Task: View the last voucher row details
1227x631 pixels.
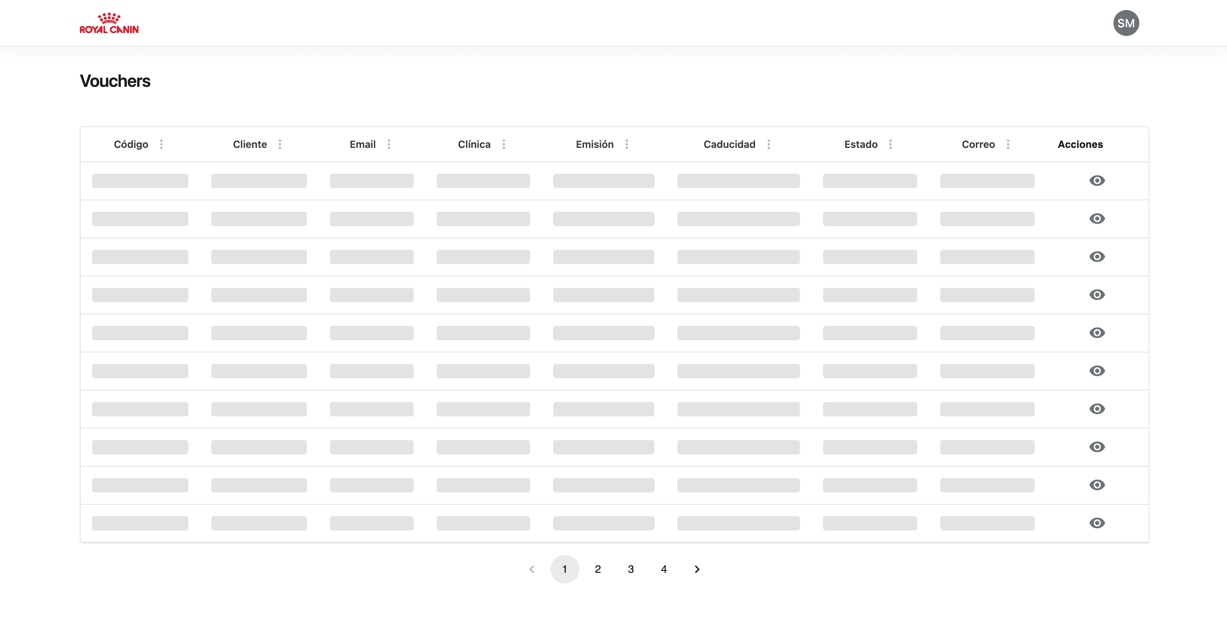Action: pos(1097,523)
